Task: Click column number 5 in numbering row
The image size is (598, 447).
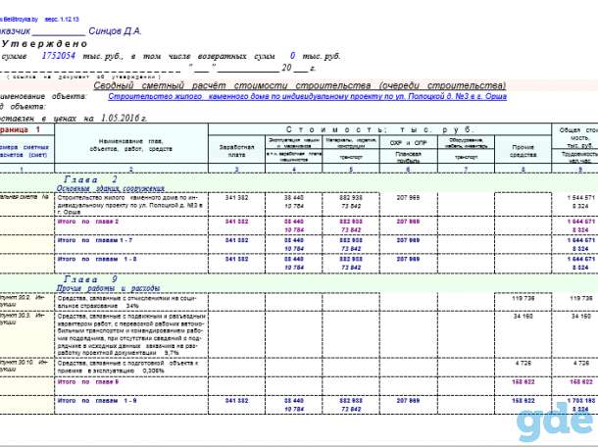Action: (351, 170)
